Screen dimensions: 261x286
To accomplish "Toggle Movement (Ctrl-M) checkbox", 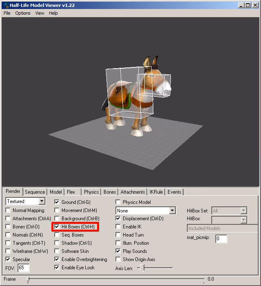I will tap(57, 210).
